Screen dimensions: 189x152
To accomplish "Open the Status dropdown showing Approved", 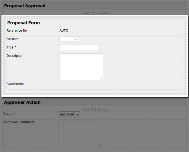I will [69, 114].
